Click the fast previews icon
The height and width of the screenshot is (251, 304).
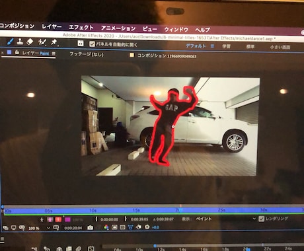click(139, 227)
